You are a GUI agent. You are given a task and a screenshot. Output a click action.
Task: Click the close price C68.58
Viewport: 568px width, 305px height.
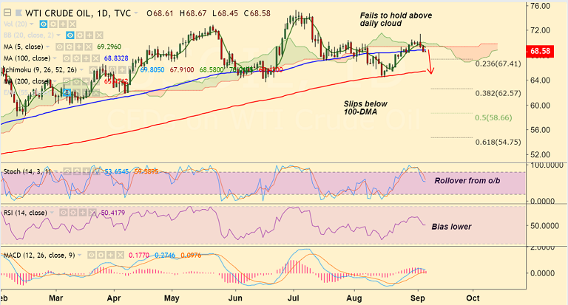[x=257, y=13]
